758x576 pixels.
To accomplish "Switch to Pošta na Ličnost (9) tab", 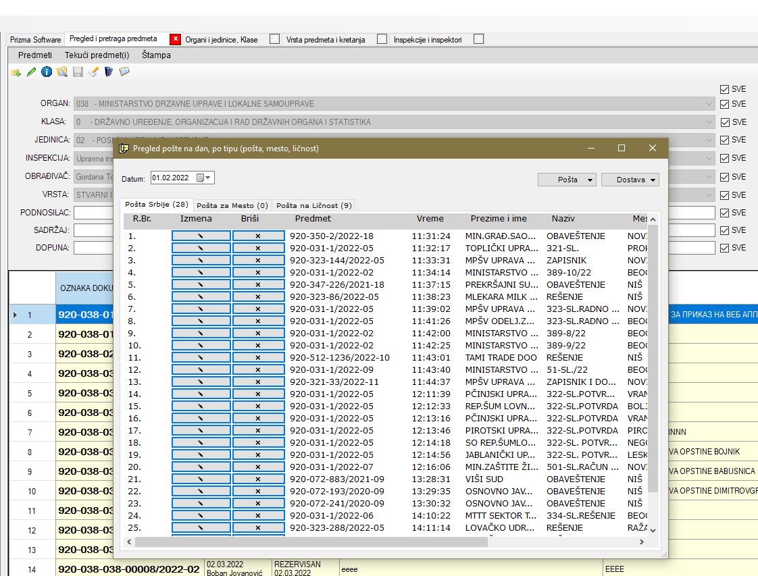I will click(313, 205).
